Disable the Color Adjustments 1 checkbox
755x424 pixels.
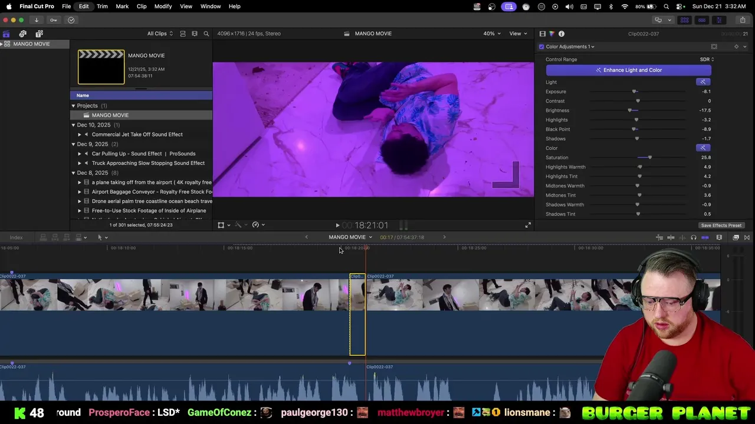coord(541,47)
